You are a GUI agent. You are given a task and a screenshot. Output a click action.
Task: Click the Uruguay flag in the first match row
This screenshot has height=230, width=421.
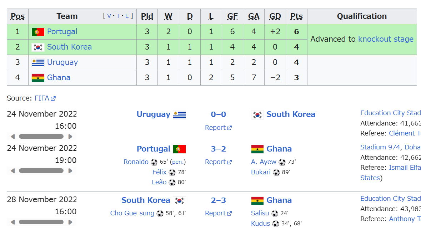point(180,115)
